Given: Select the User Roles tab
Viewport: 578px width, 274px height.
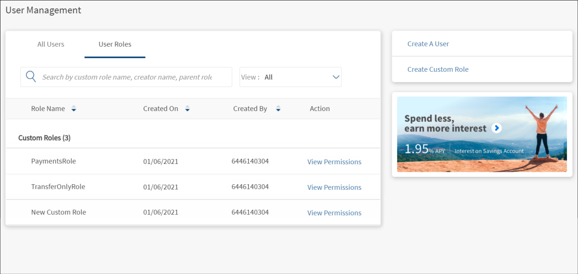Looking at the screenshot, I should click(x=115, y=44).
